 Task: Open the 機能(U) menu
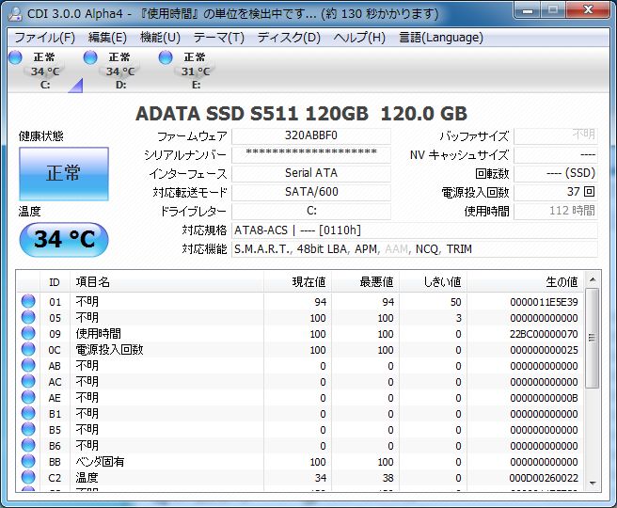(160, 38)
